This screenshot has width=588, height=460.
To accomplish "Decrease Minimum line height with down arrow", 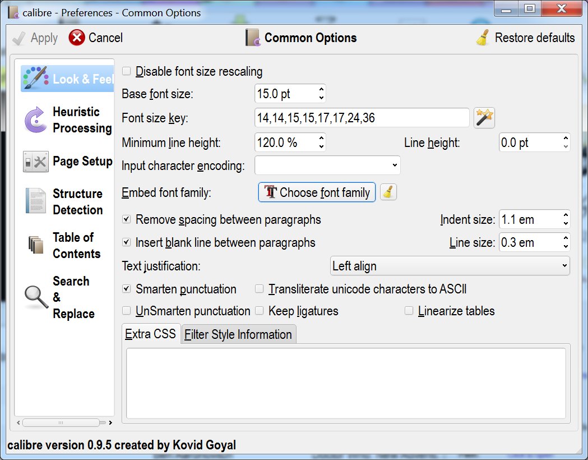I will [x=321, y=147].
